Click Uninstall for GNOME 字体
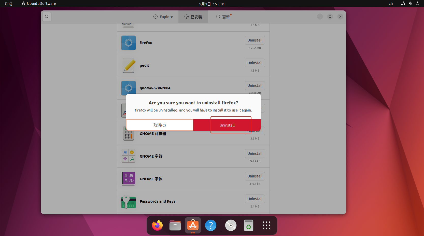 click(255, 176)
